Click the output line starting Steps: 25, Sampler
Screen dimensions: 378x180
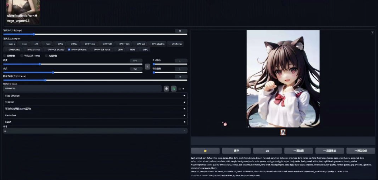269,171
